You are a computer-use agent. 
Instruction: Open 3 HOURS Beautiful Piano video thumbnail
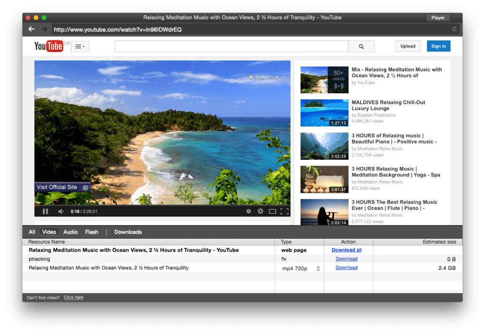coord(324,146)
